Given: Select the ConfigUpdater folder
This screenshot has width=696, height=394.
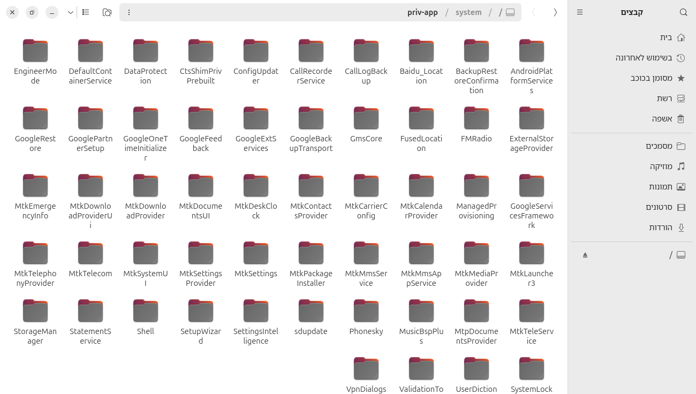Looking at the screenshot, I should pos(256,62).
